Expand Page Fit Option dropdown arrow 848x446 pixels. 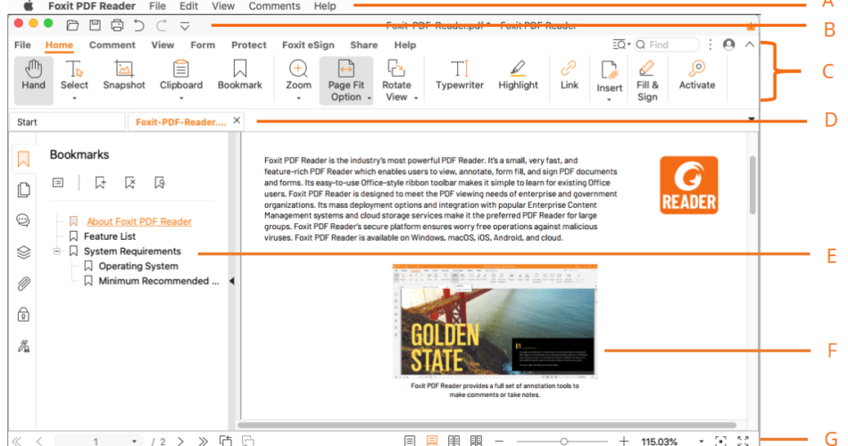[369, 98]
